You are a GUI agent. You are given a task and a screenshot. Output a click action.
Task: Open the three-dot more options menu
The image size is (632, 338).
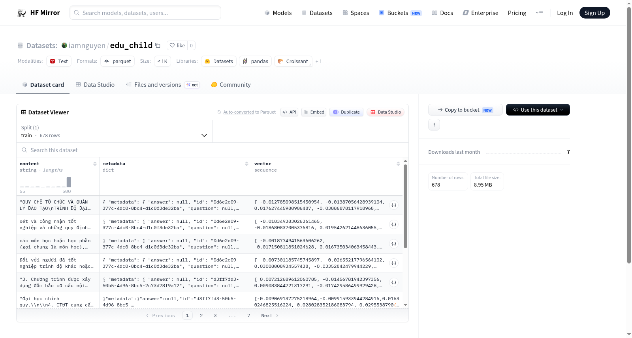pos(434,125)
